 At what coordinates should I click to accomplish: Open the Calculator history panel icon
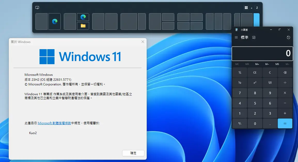pyautogui.click(x=288, y=38)
